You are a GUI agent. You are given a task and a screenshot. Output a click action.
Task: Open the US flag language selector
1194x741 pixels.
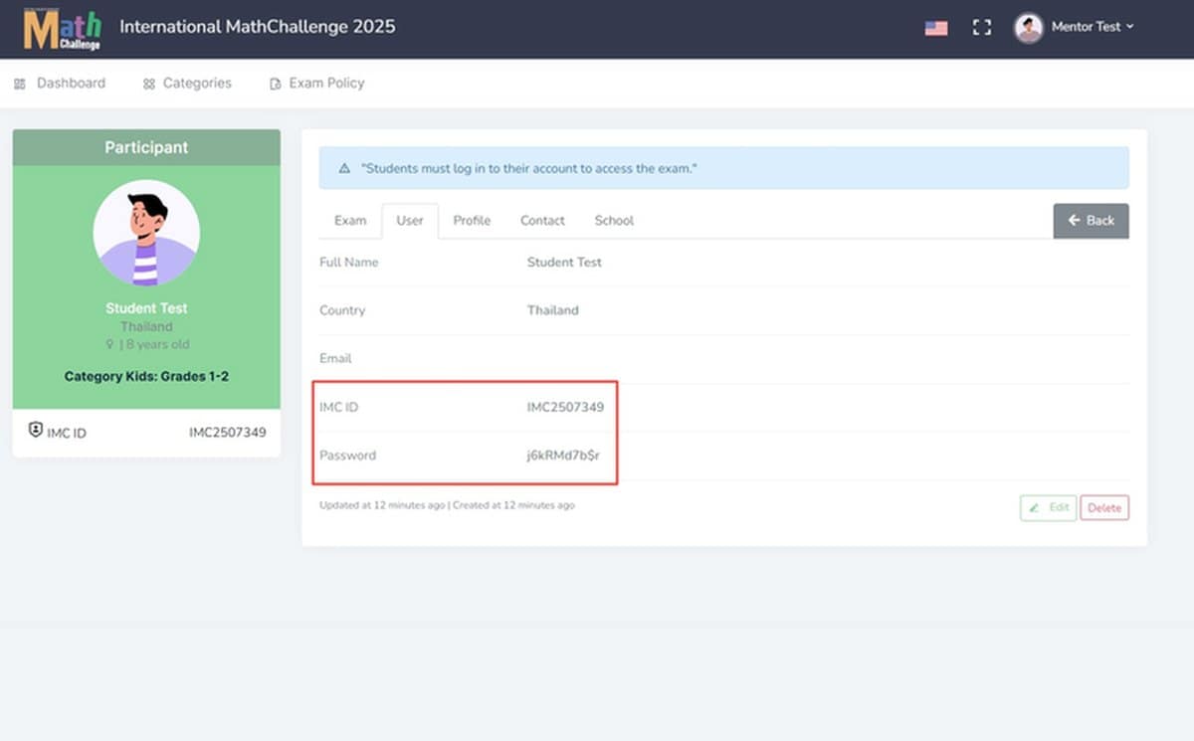click(x=936, y=28)
